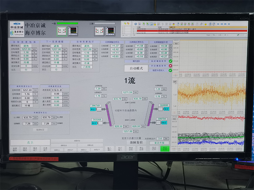The height and width of the screenshot is (190, 254).
Task: Click the yellow padlock icon in alarm toolbar
Action: [205, 24]
